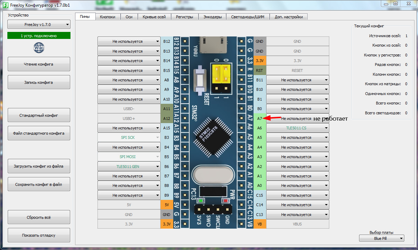Open the pin B12 function dropdown
This screenshot has height=250, width=418.
coord(129,41)
